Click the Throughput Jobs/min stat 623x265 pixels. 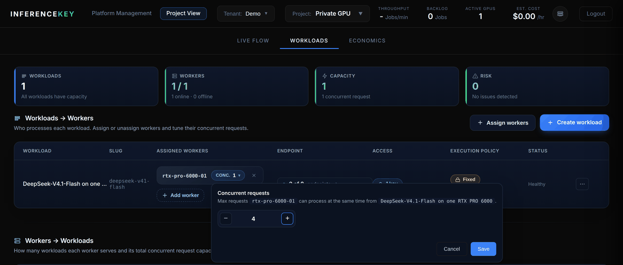pos(393,14)
